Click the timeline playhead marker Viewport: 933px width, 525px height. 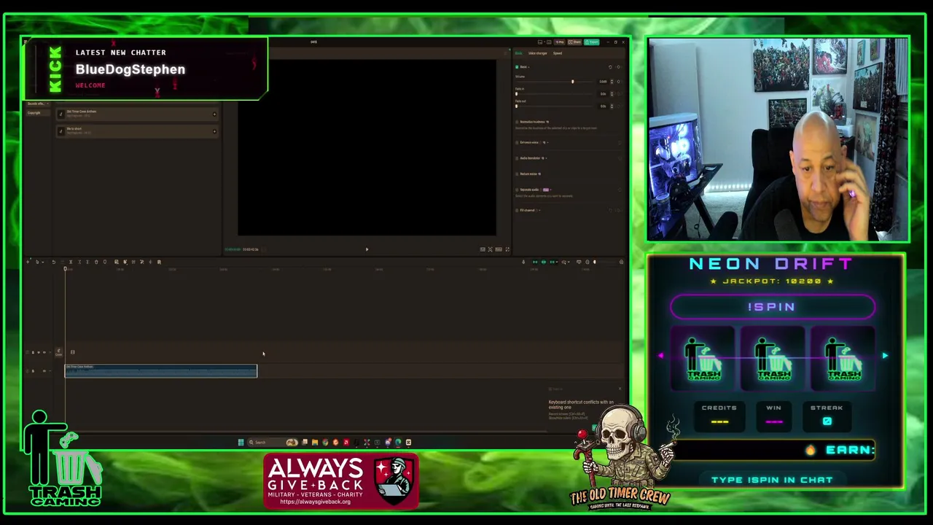click(x=65, y=269)
